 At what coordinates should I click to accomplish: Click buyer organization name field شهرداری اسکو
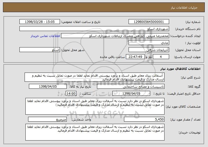tap(94, 29)
